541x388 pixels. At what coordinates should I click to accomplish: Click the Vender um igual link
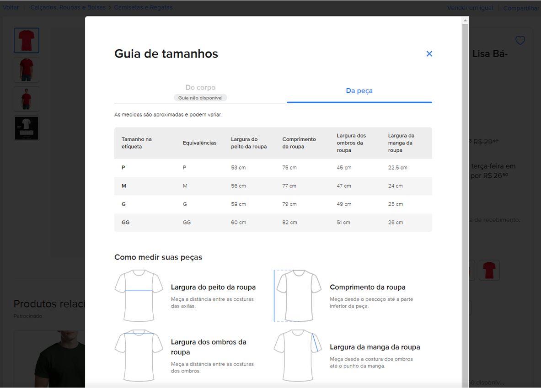pos(470,8)
